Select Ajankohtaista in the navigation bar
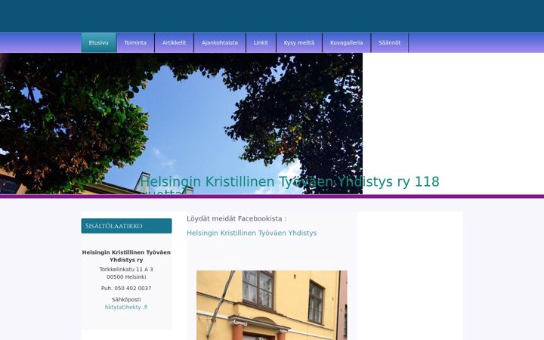The height and width of the screenshot is (340, 544). (220, 42)
